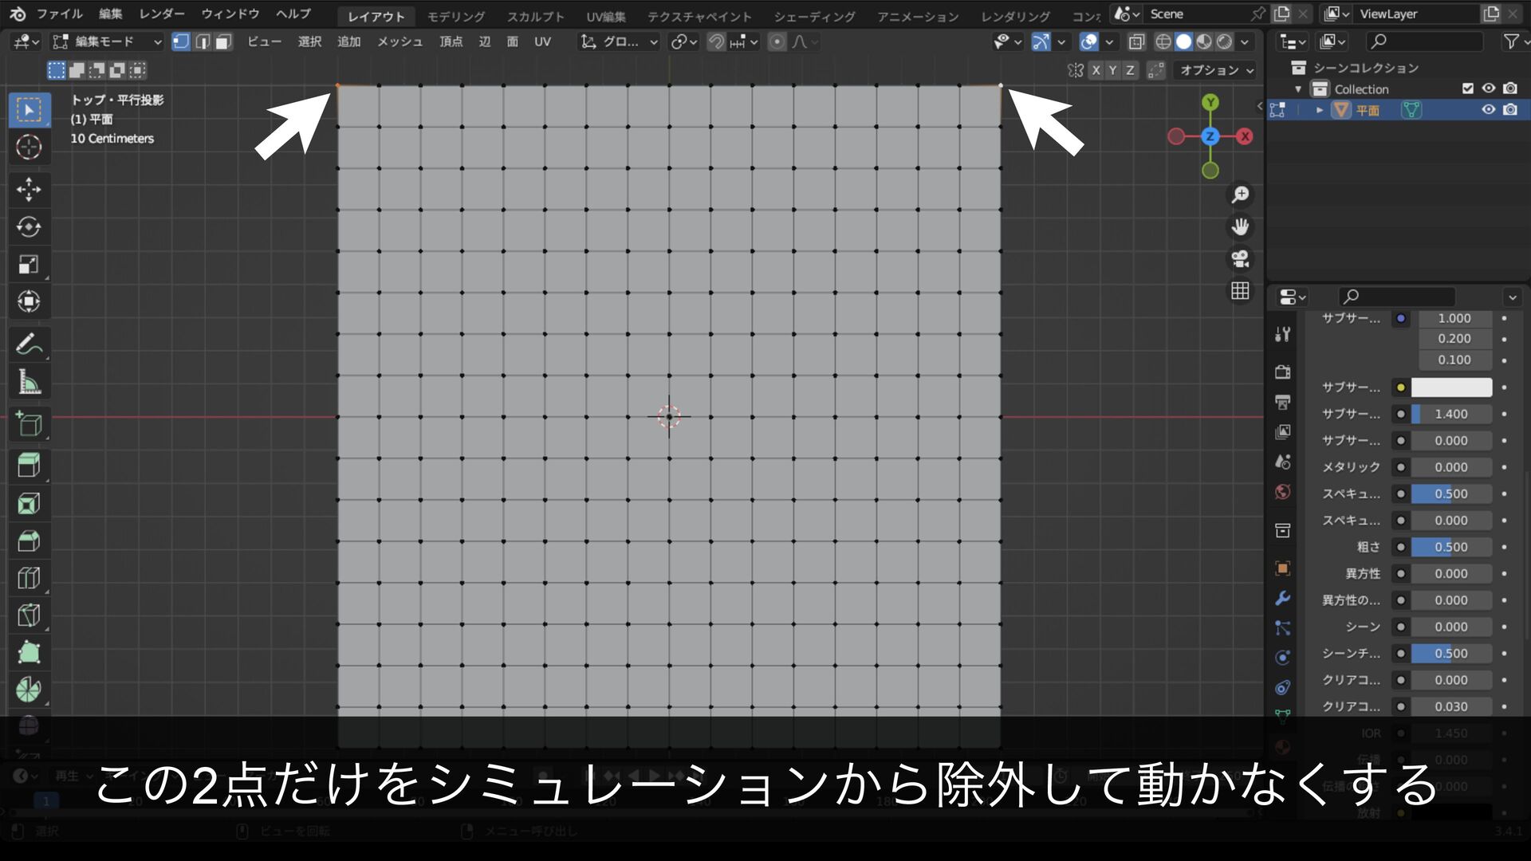The image size is (1531, 861).
Task: Select the Move tool
Action: coord(30,190)
